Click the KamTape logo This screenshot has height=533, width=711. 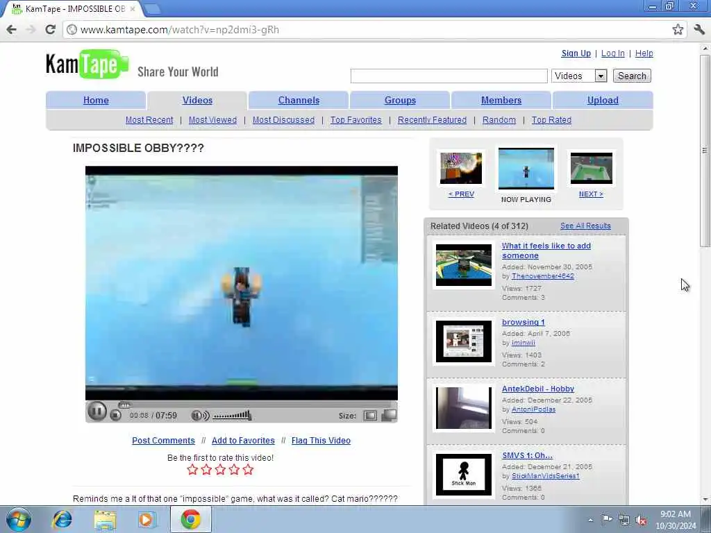(x=87, y=64)
